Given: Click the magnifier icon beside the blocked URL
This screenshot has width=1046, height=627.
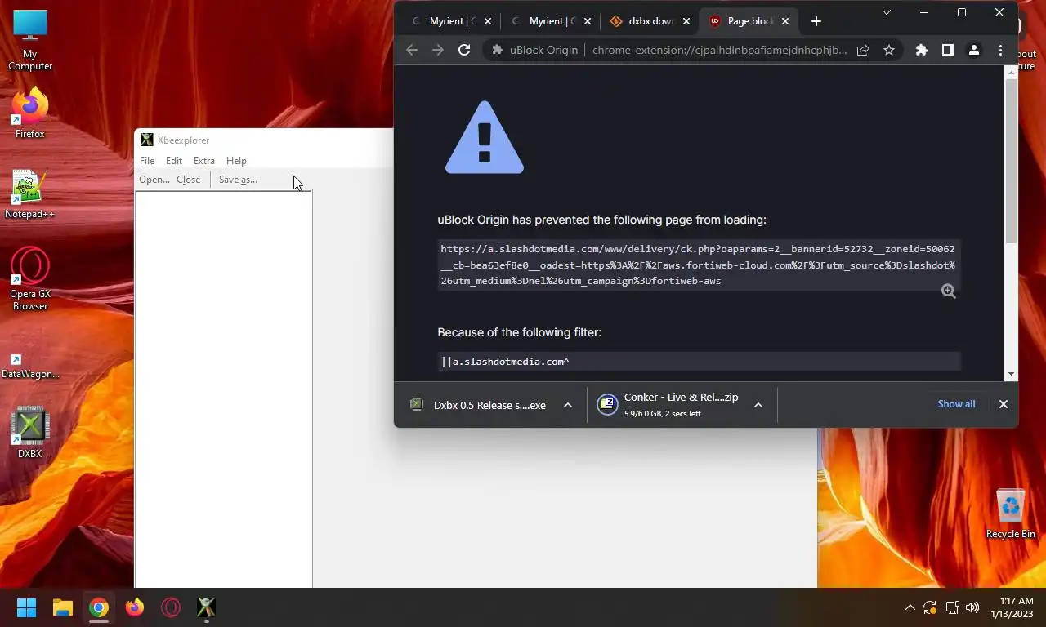Looking at the screenshot, I should point(948,291).
